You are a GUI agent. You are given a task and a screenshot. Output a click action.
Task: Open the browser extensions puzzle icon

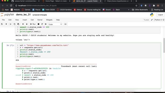coord(154,6)
